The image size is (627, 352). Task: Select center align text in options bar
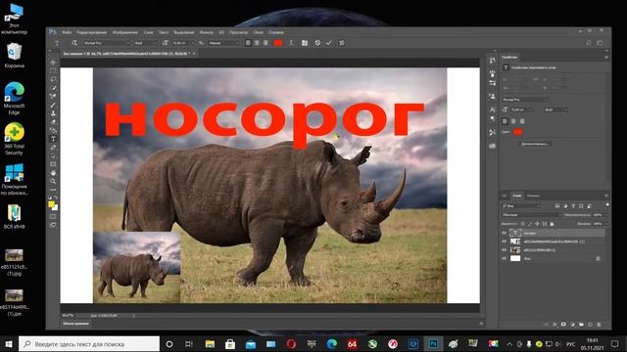(257, 43)
